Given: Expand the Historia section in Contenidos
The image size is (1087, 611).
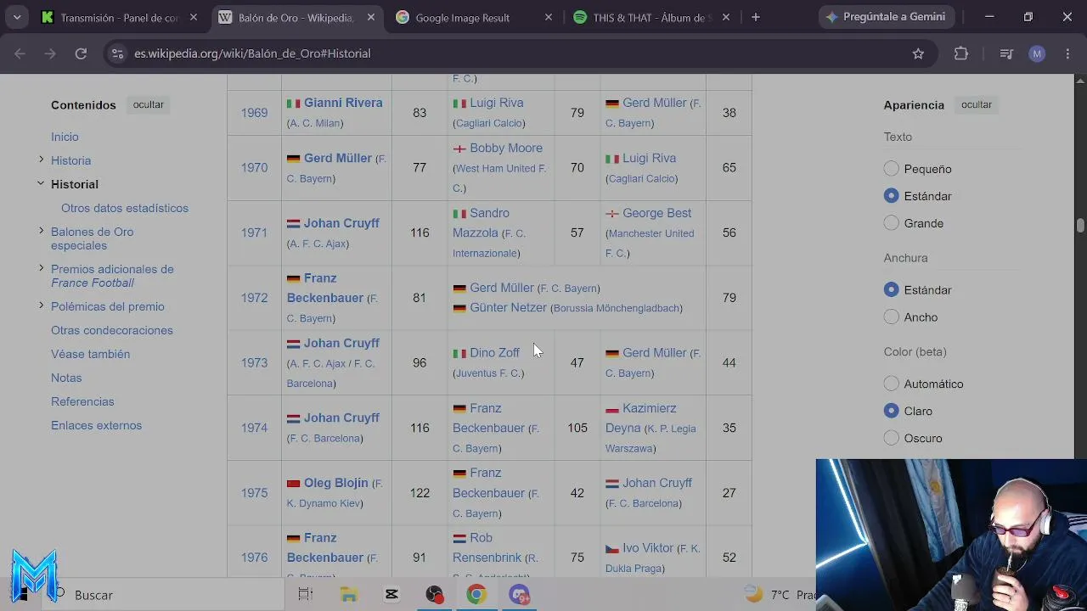Looking at the screenshot, I should click(x=41, y=160).
